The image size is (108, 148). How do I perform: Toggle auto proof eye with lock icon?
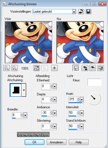[85, 68]
